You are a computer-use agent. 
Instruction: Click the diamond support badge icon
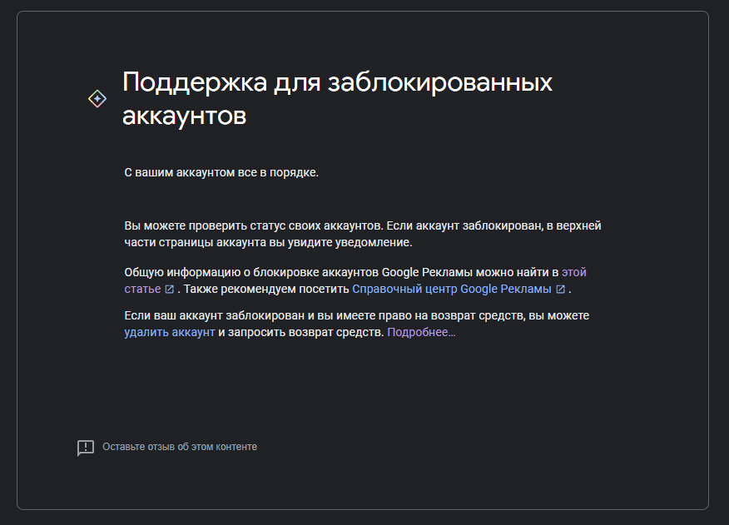pyautogui.click(x=97, y=97)
